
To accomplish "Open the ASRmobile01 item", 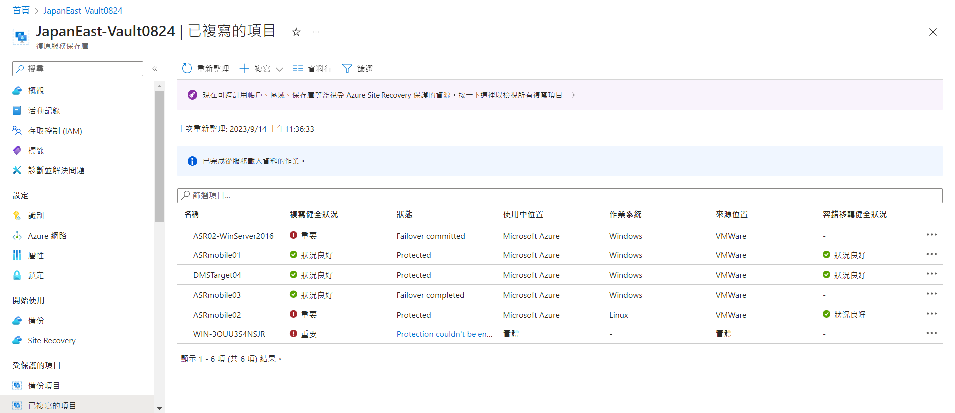I will 217,255.
